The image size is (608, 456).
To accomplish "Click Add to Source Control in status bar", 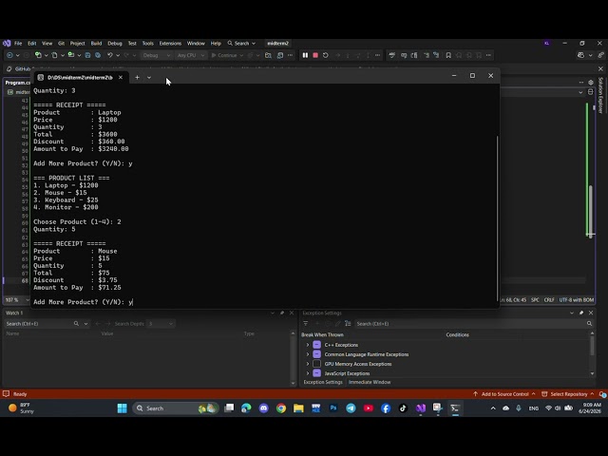I will point(504,394).
